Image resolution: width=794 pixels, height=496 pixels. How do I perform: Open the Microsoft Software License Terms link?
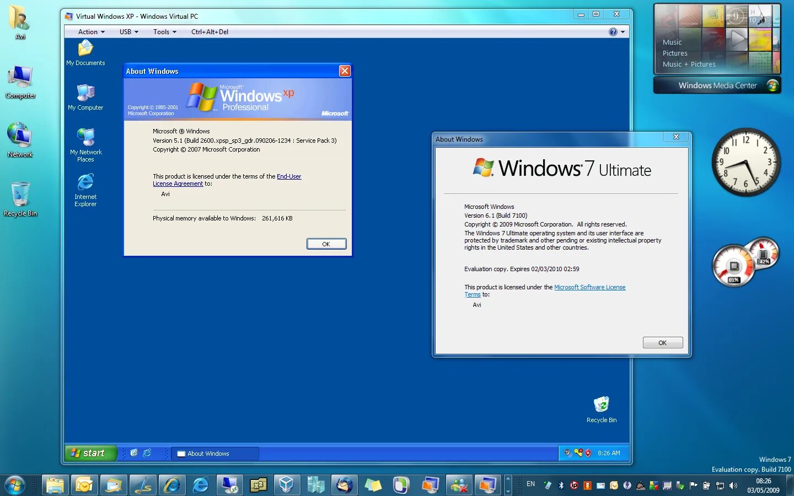tap(545, 291)
